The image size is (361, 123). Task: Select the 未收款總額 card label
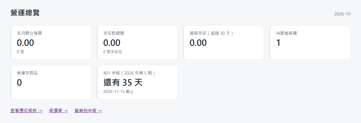pos(114,33)
